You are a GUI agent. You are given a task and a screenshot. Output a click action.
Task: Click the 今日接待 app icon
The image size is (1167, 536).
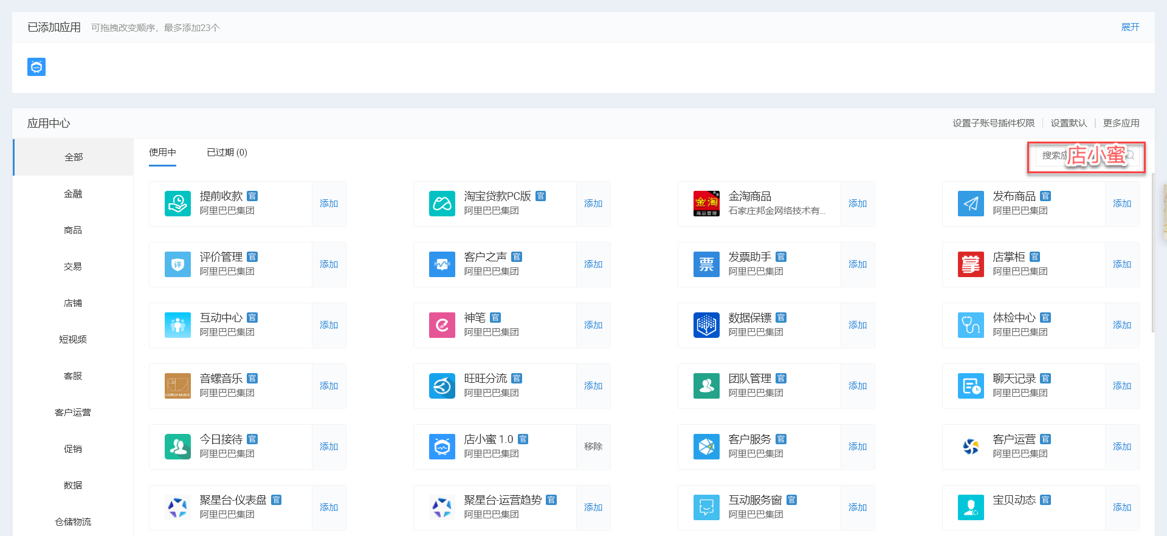coord(177,447)
